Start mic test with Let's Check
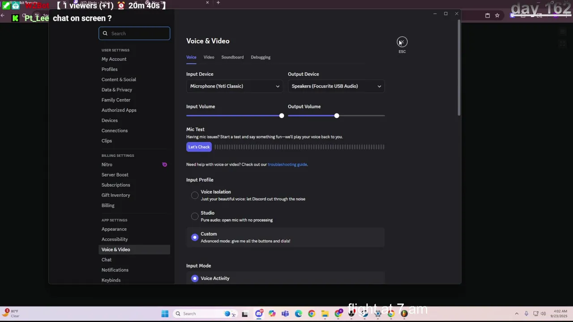This screenshot has height=322, width=573. (x=199, y=147)
